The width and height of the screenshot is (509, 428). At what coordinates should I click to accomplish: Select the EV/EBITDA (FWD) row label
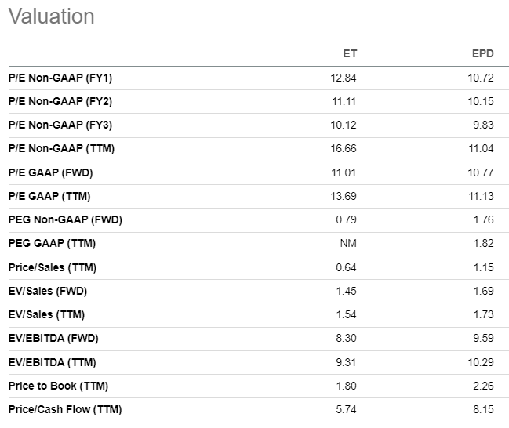[53, 338]
